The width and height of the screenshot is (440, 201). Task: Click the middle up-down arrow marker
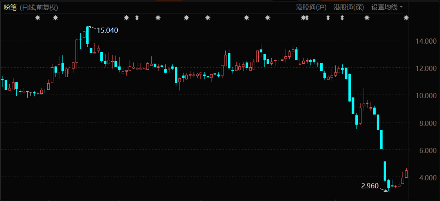pos(328,18)
